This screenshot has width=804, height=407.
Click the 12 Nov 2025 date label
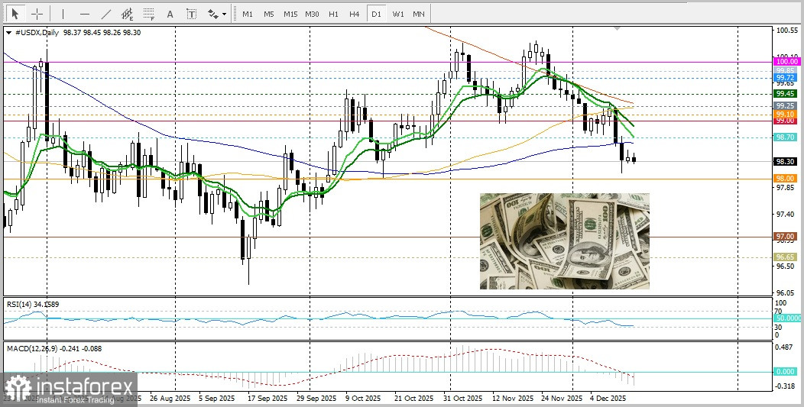pos(513,399)
